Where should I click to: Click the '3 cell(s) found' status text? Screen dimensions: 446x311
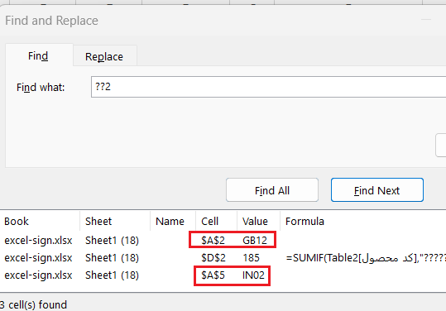click(33, 304)
